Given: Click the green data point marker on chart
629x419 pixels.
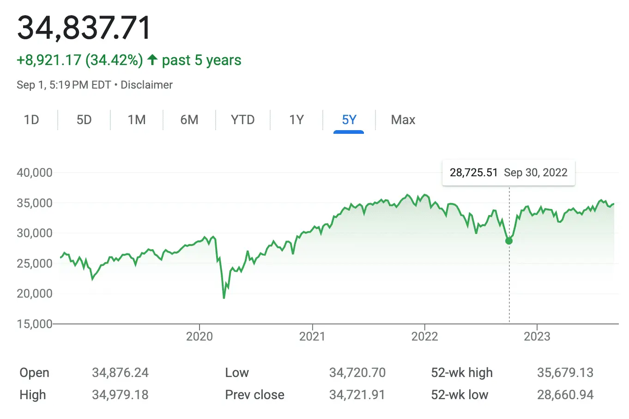Looking at the screenshot, I should 509,241.
